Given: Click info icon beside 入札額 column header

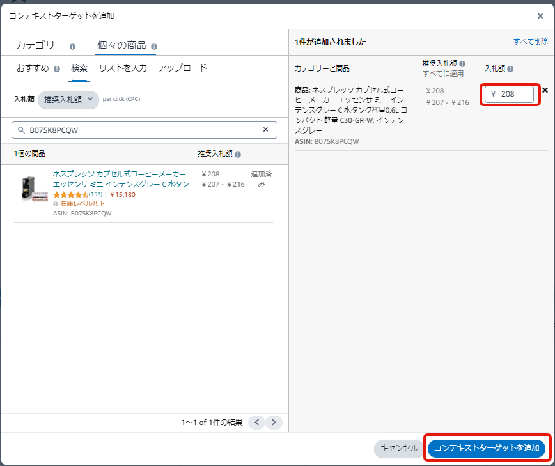Looking at the screenshot, I should click(510, 69).
